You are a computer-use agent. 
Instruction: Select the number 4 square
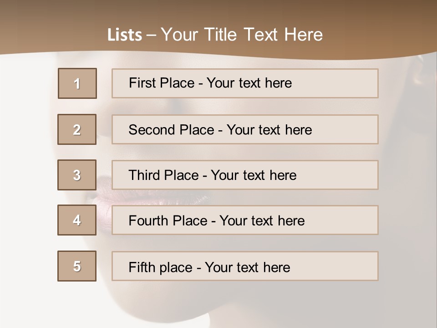point(77,220)
